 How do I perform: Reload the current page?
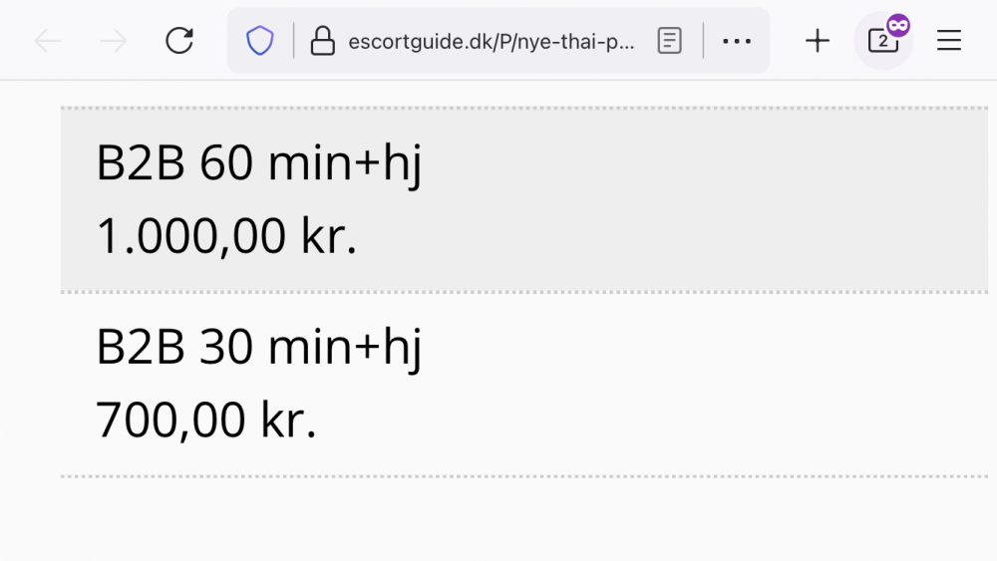coord(179,41)
